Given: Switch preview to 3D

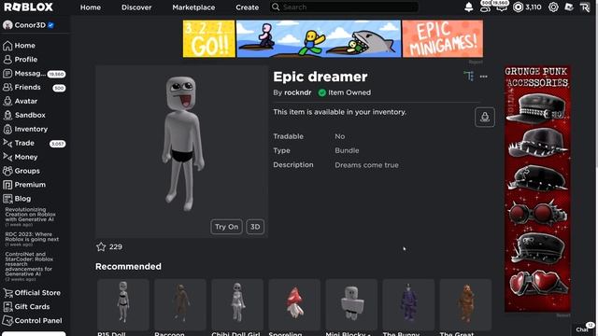Looking at the screenshot, I should [x=255, y=227].
